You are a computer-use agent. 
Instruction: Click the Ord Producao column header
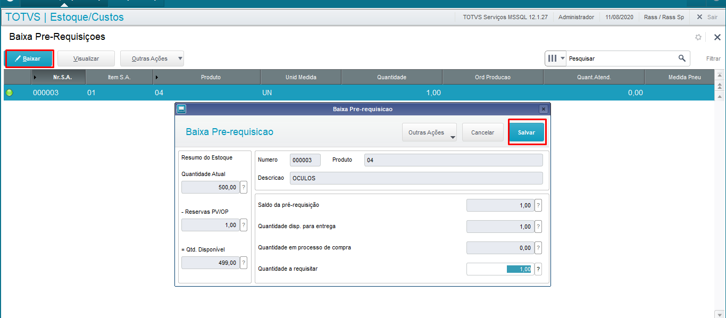tap(493, 77)
